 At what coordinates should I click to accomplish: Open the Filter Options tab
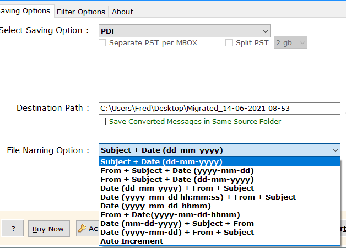tap(81, 12)
